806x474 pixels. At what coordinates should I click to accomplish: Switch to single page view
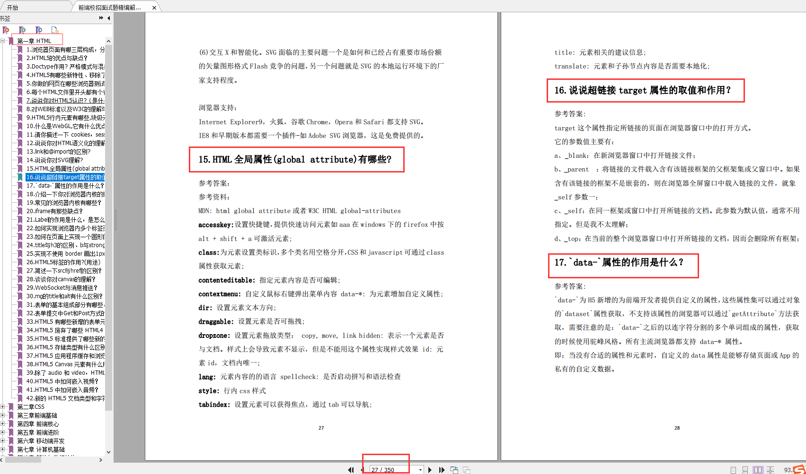click(733, 470)
